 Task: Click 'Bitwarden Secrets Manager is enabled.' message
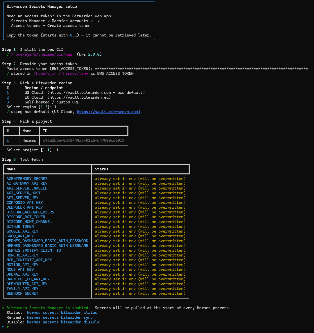click(x=48, y=308)
